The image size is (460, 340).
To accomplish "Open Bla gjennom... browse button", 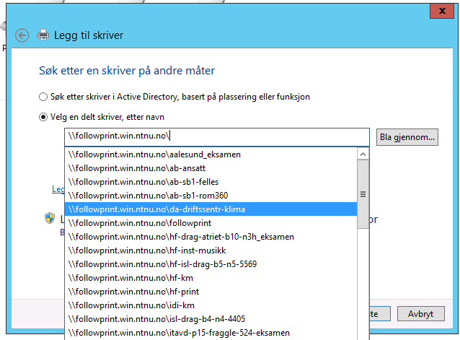I will pos(407,137).
